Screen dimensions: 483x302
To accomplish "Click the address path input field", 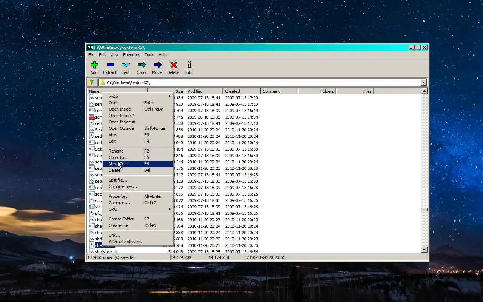I will click(x=260, y=83).
